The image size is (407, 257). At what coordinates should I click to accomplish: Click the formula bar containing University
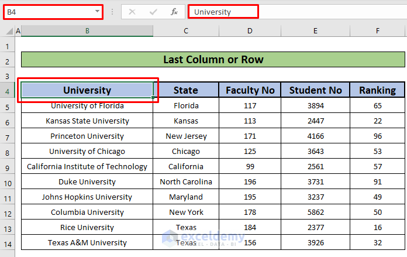click(x=292, y=12)
